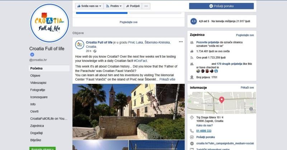287x150 pixels.
Task: Open the 'Fotografije' sidebar tab
Action: [x=38, y=90]
